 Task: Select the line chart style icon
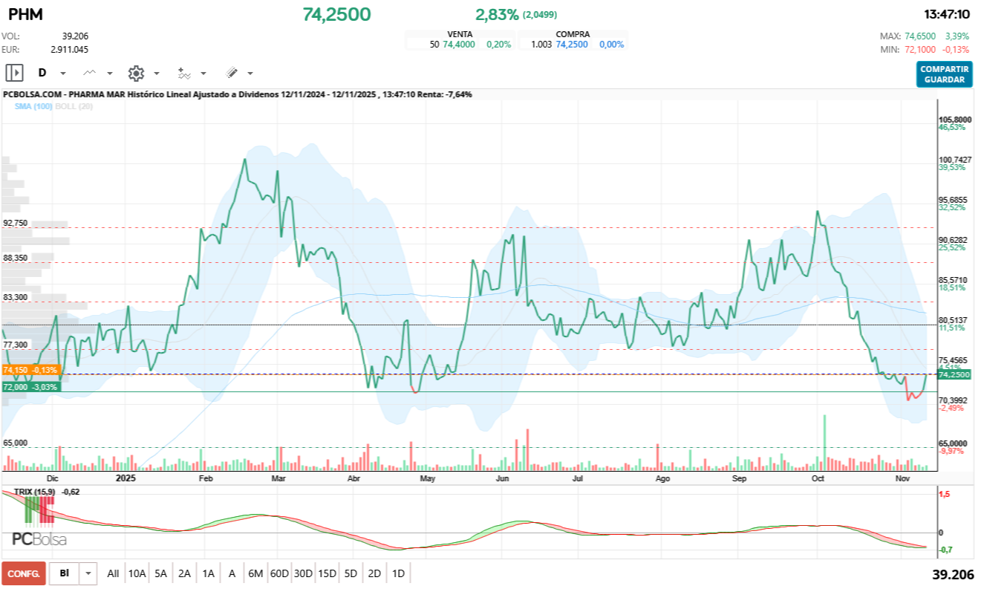tap(89, 73)
